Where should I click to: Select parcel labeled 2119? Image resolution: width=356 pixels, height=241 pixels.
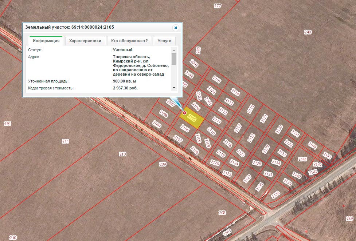click(x=221, y=153)
